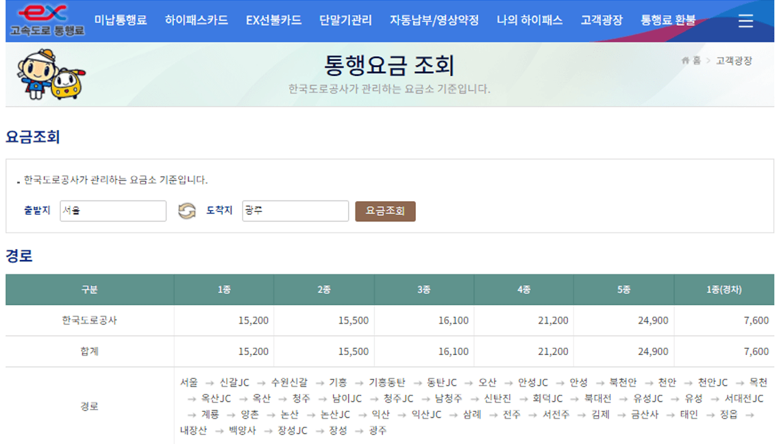Open 자동납부/영상약정 menu
This screenshot has width=779, height=444.
(x=434, y=21)
